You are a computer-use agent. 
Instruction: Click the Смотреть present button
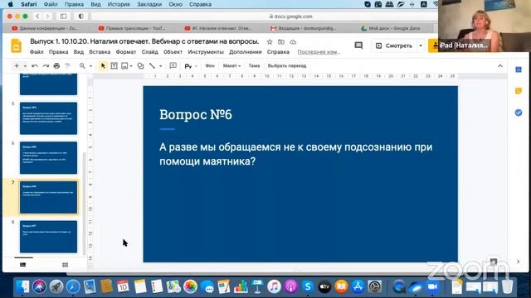(x=395, y=46)
